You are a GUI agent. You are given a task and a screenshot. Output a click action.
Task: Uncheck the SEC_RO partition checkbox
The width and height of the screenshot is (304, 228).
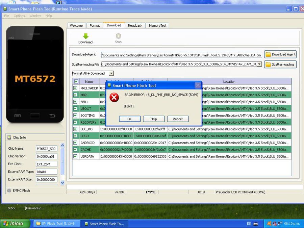click(75, 129)
